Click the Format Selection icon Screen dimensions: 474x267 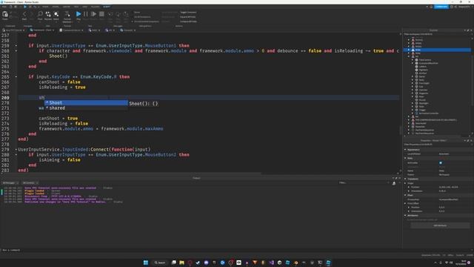[x=67, y=14]
